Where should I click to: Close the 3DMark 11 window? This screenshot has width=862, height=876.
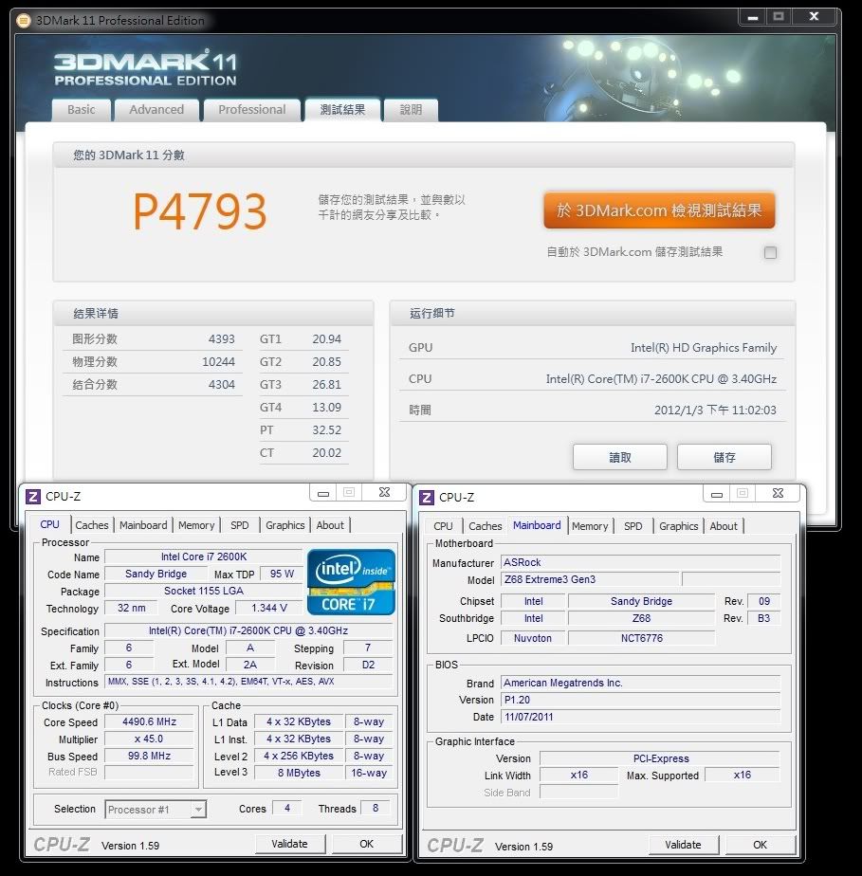click(x=814, y=17)
